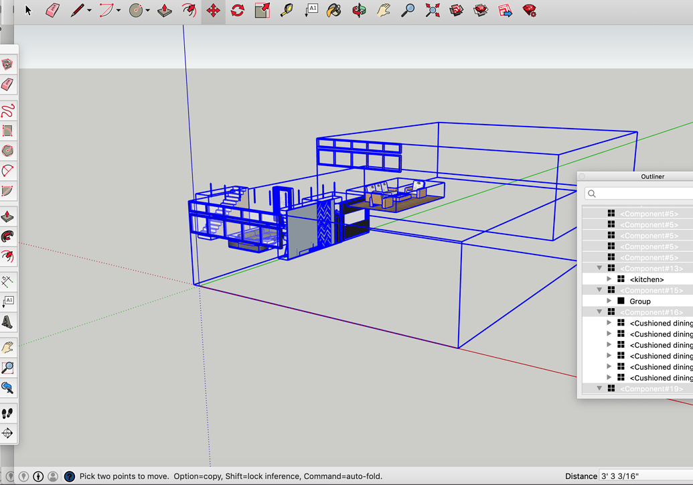
Task: Activate the Scale tool
Action: coord(261,10)
